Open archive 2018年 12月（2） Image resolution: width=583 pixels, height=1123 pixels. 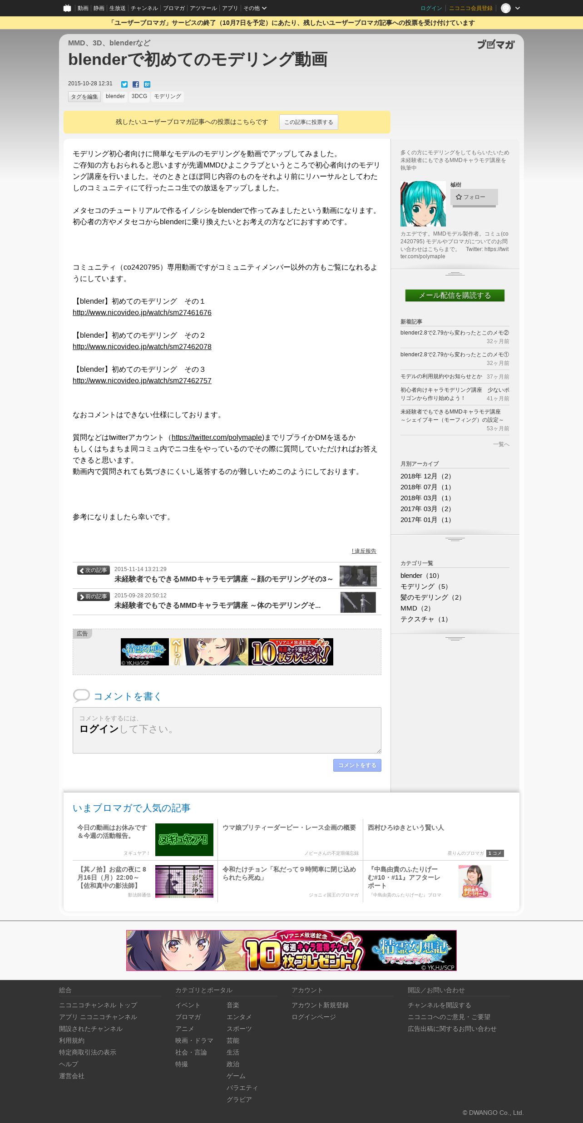[x=427, y=476]
